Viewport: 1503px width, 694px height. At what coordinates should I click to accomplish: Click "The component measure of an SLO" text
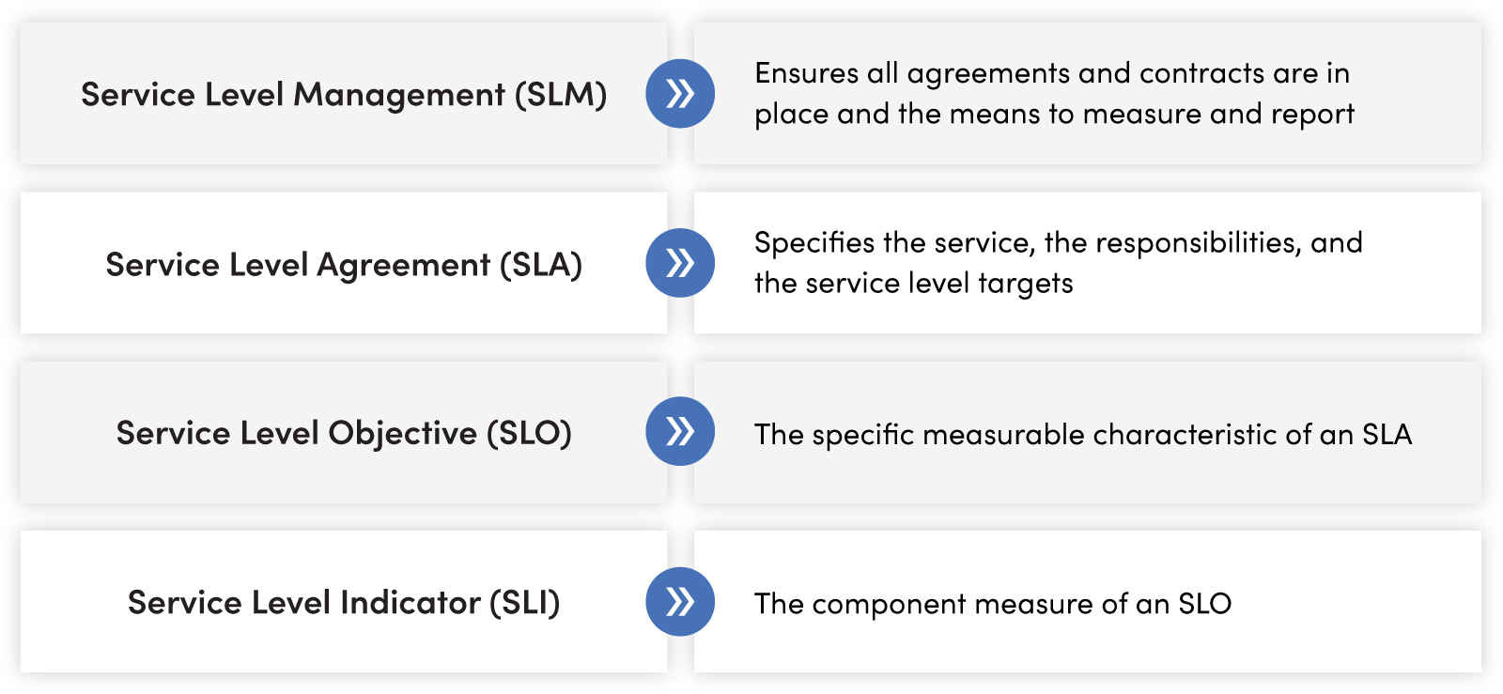coord(992,604)
